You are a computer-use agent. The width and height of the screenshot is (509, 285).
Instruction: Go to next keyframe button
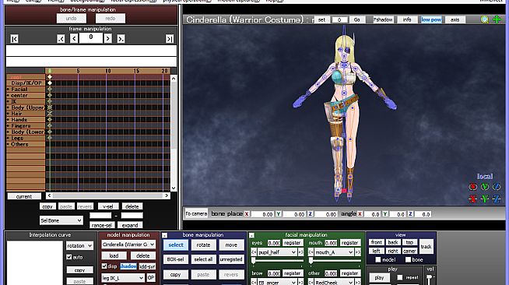coord(121,39)
